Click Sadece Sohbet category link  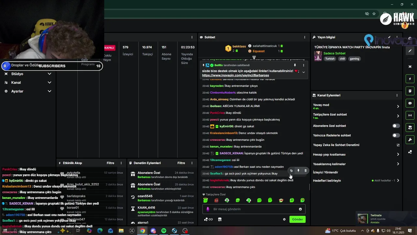tap(334, 53)
